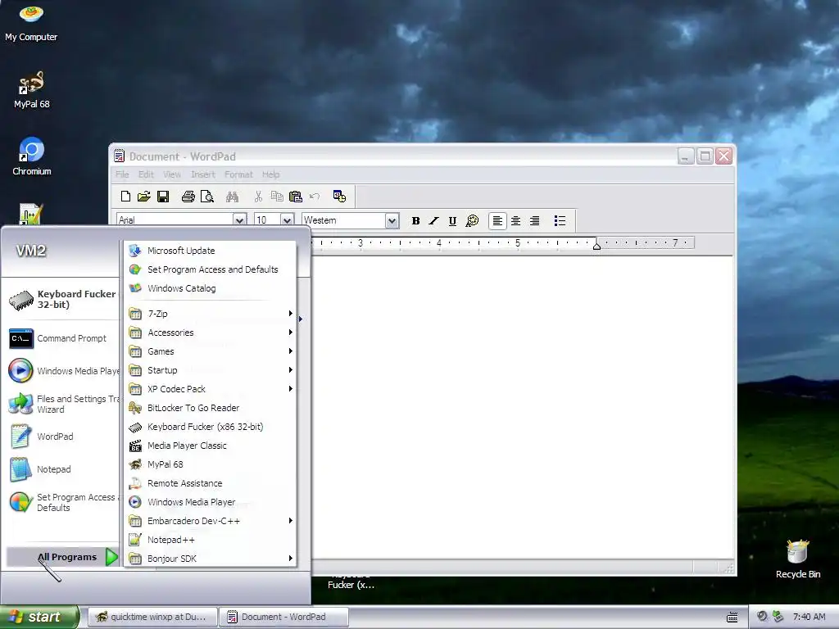839x629 pixels.
Task: Open Windows Catalog from All Programs
Action: (x=210, y=287)
